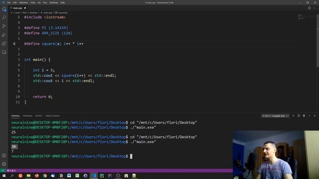Open the Explorer view in the activity bar

click(4, 9)
